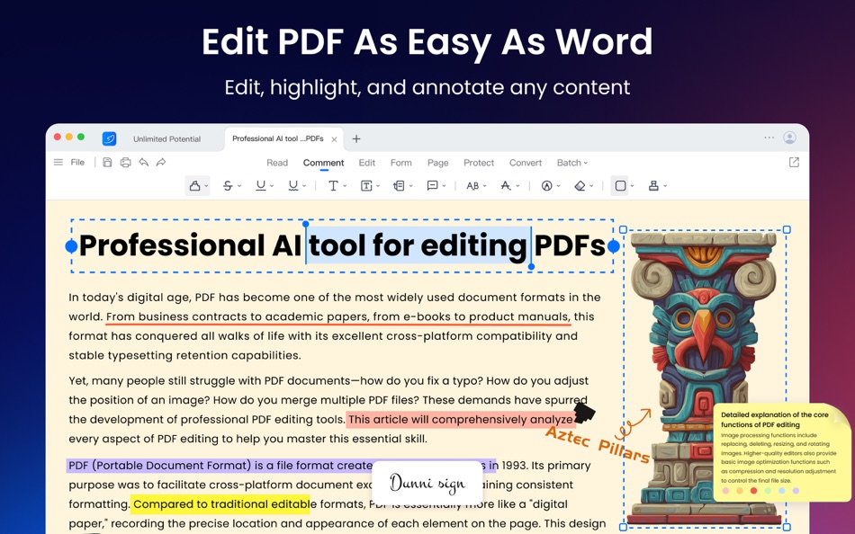
Task: Select the Stamp tool
Action: [x=654, y=185]
